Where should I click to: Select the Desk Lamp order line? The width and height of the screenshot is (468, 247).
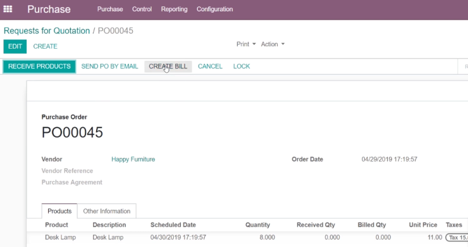click(x=247, y=237)
